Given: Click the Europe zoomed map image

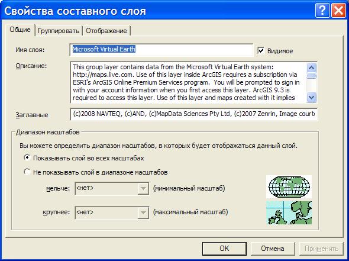Looking at the screenshot, I should (289, 212).
